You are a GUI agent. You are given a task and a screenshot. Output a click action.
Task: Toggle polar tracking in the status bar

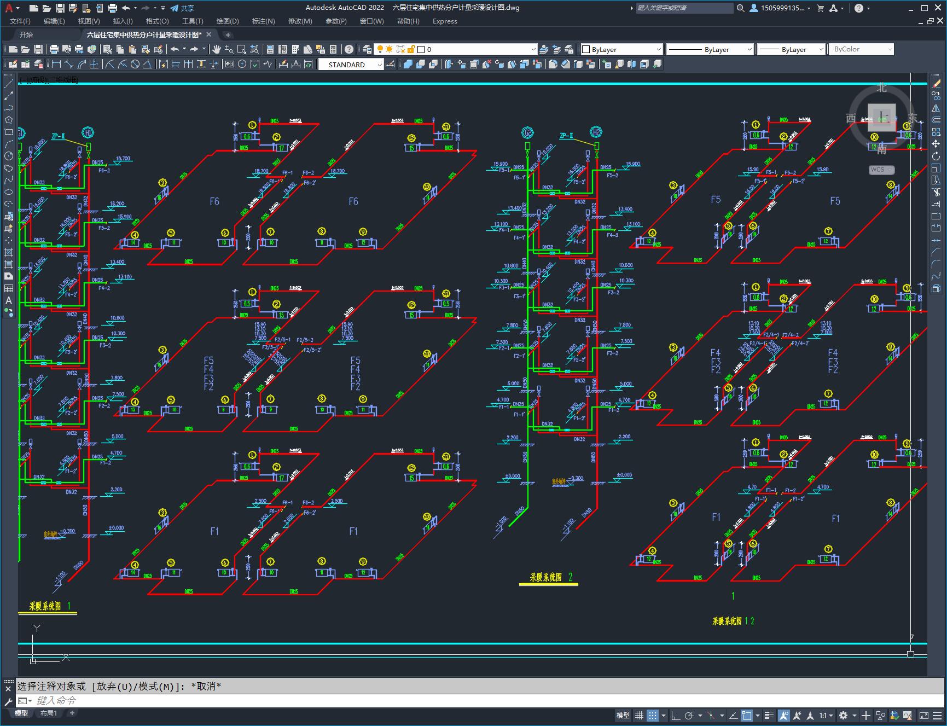(689, 715)
